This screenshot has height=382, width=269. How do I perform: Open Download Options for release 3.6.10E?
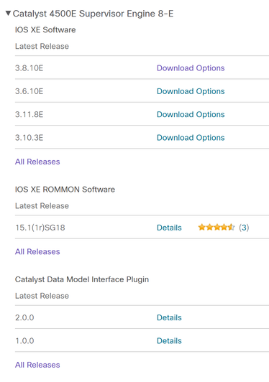pos(191,91)
